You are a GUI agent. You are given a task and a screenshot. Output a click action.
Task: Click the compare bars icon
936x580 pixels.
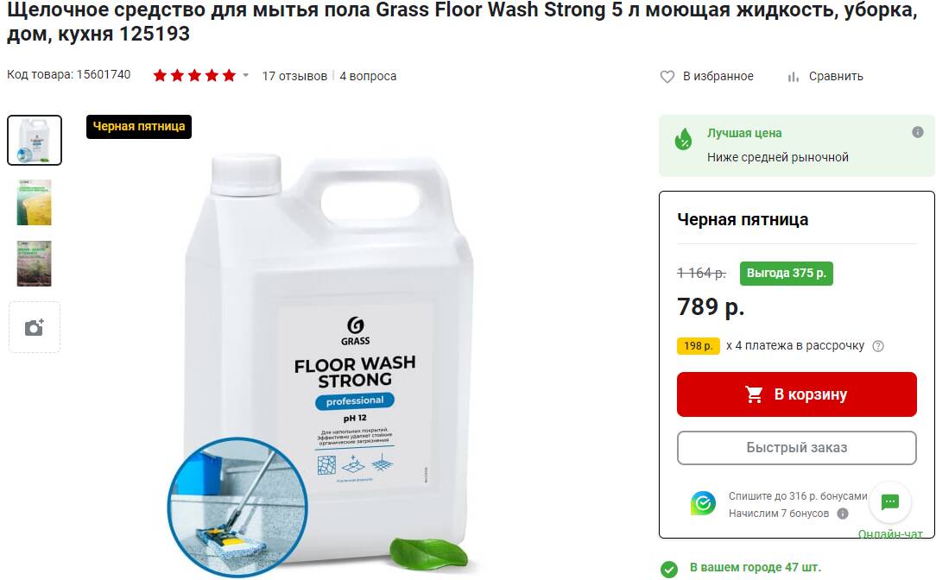tap(793, 77)
